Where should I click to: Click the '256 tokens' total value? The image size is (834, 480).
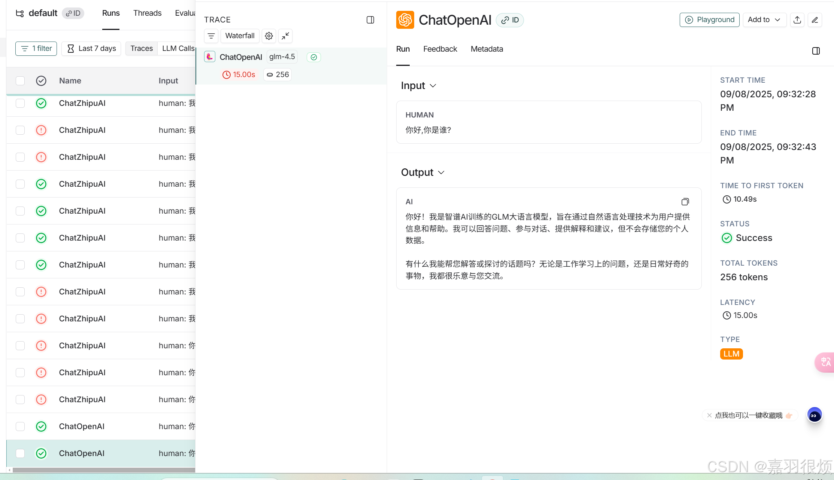tap(744, 278)
